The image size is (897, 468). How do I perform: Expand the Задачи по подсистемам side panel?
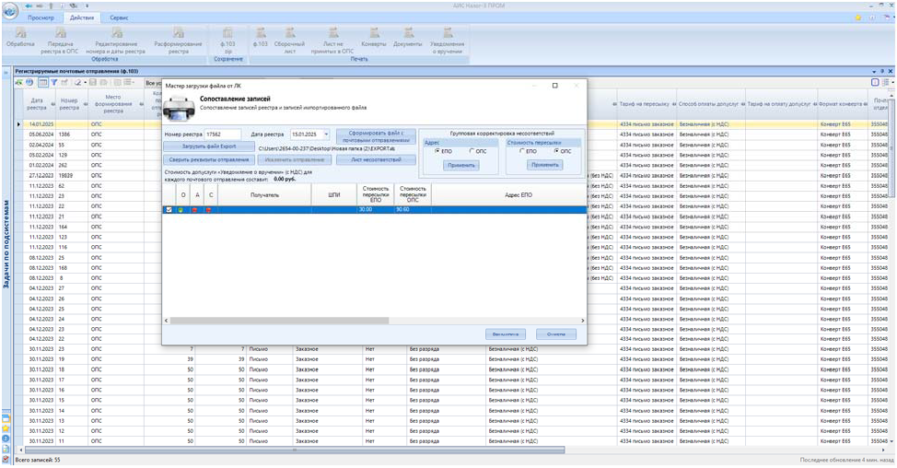click(6, 243)
